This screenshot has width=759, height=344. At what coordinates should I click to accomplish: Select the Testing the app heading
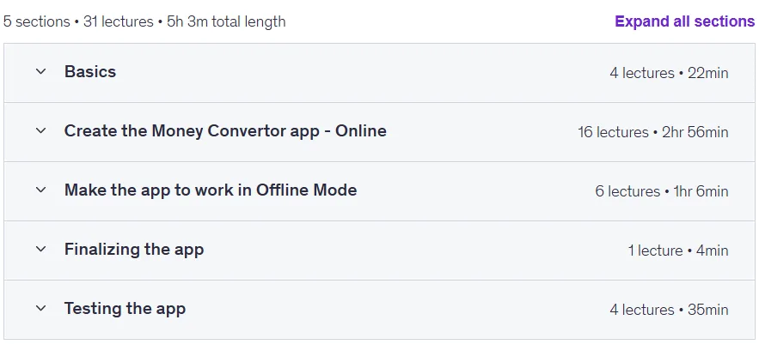(x=125, y=309)
